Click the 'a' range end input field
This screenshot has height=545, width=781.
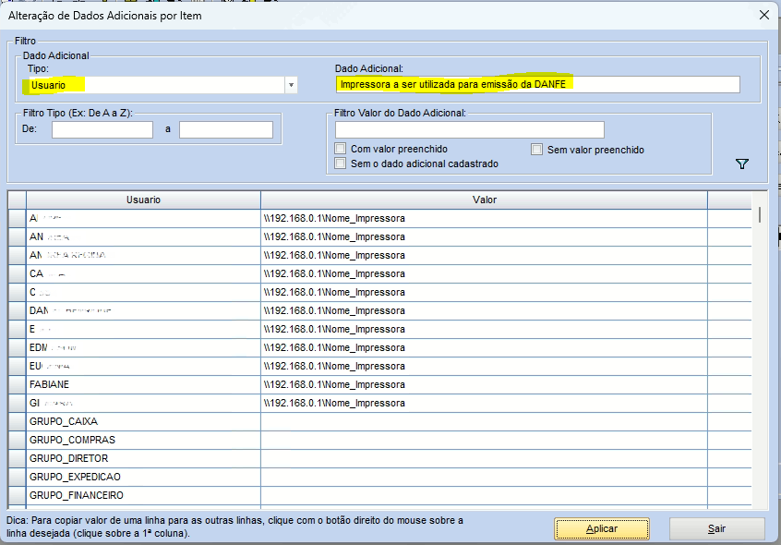pos(226,129)
